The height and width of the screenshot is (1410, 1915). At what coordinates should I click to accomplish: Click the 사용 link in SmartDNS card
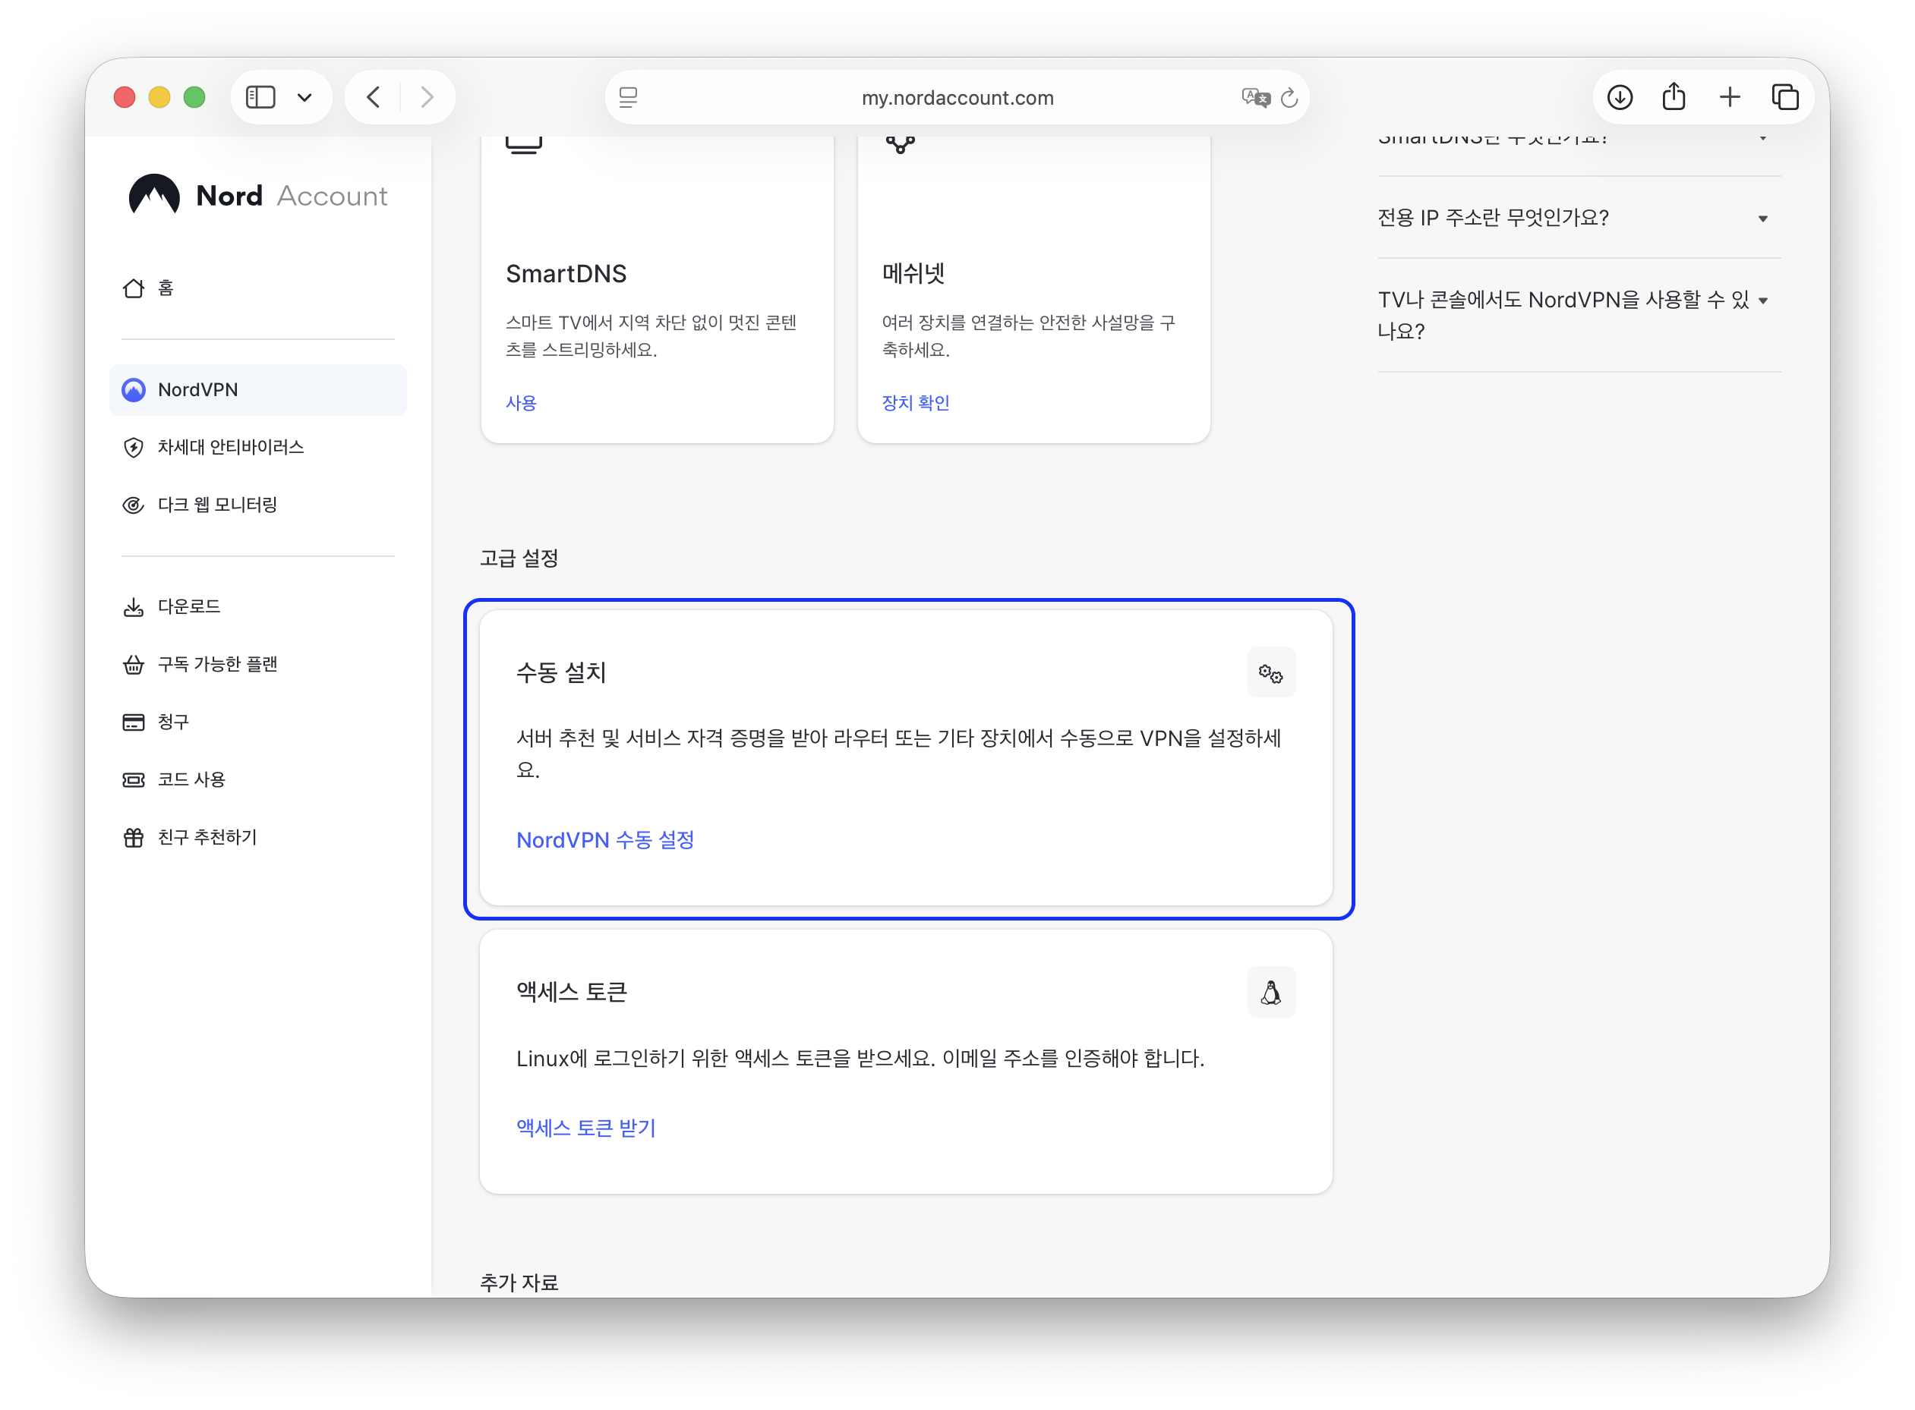click(521, 403)
